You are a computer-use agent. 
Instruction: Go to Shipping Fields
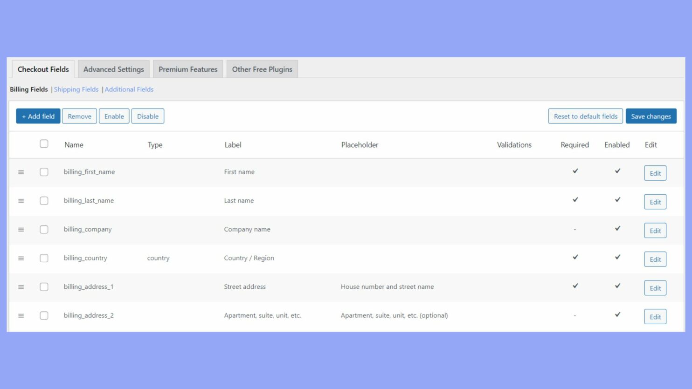(x=76, y=89)
